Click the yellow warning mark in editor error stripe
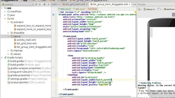Viewport: 175px width, 98px height. pos(135,76)
